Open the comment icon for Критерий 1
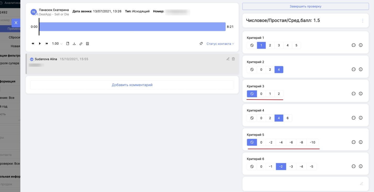This screenshot has height=192, width=374. coord(354,45)
